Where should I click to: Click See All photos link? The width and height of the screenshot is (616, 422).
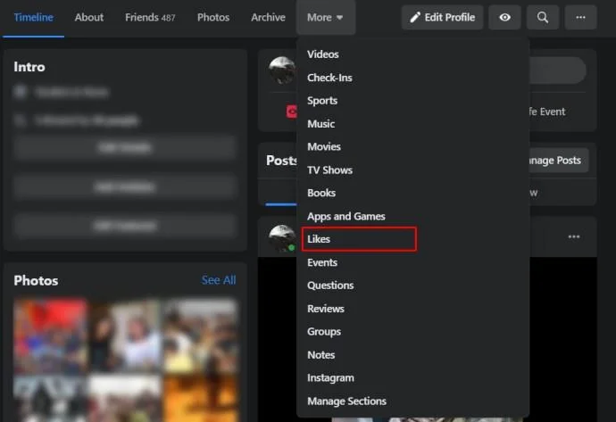[219, 280]
